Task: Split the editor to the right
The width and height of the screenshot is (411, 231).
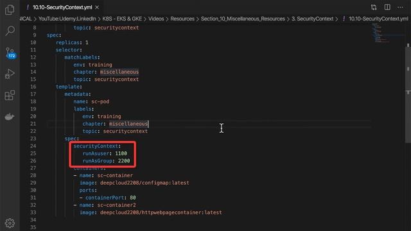Action: 387,7
